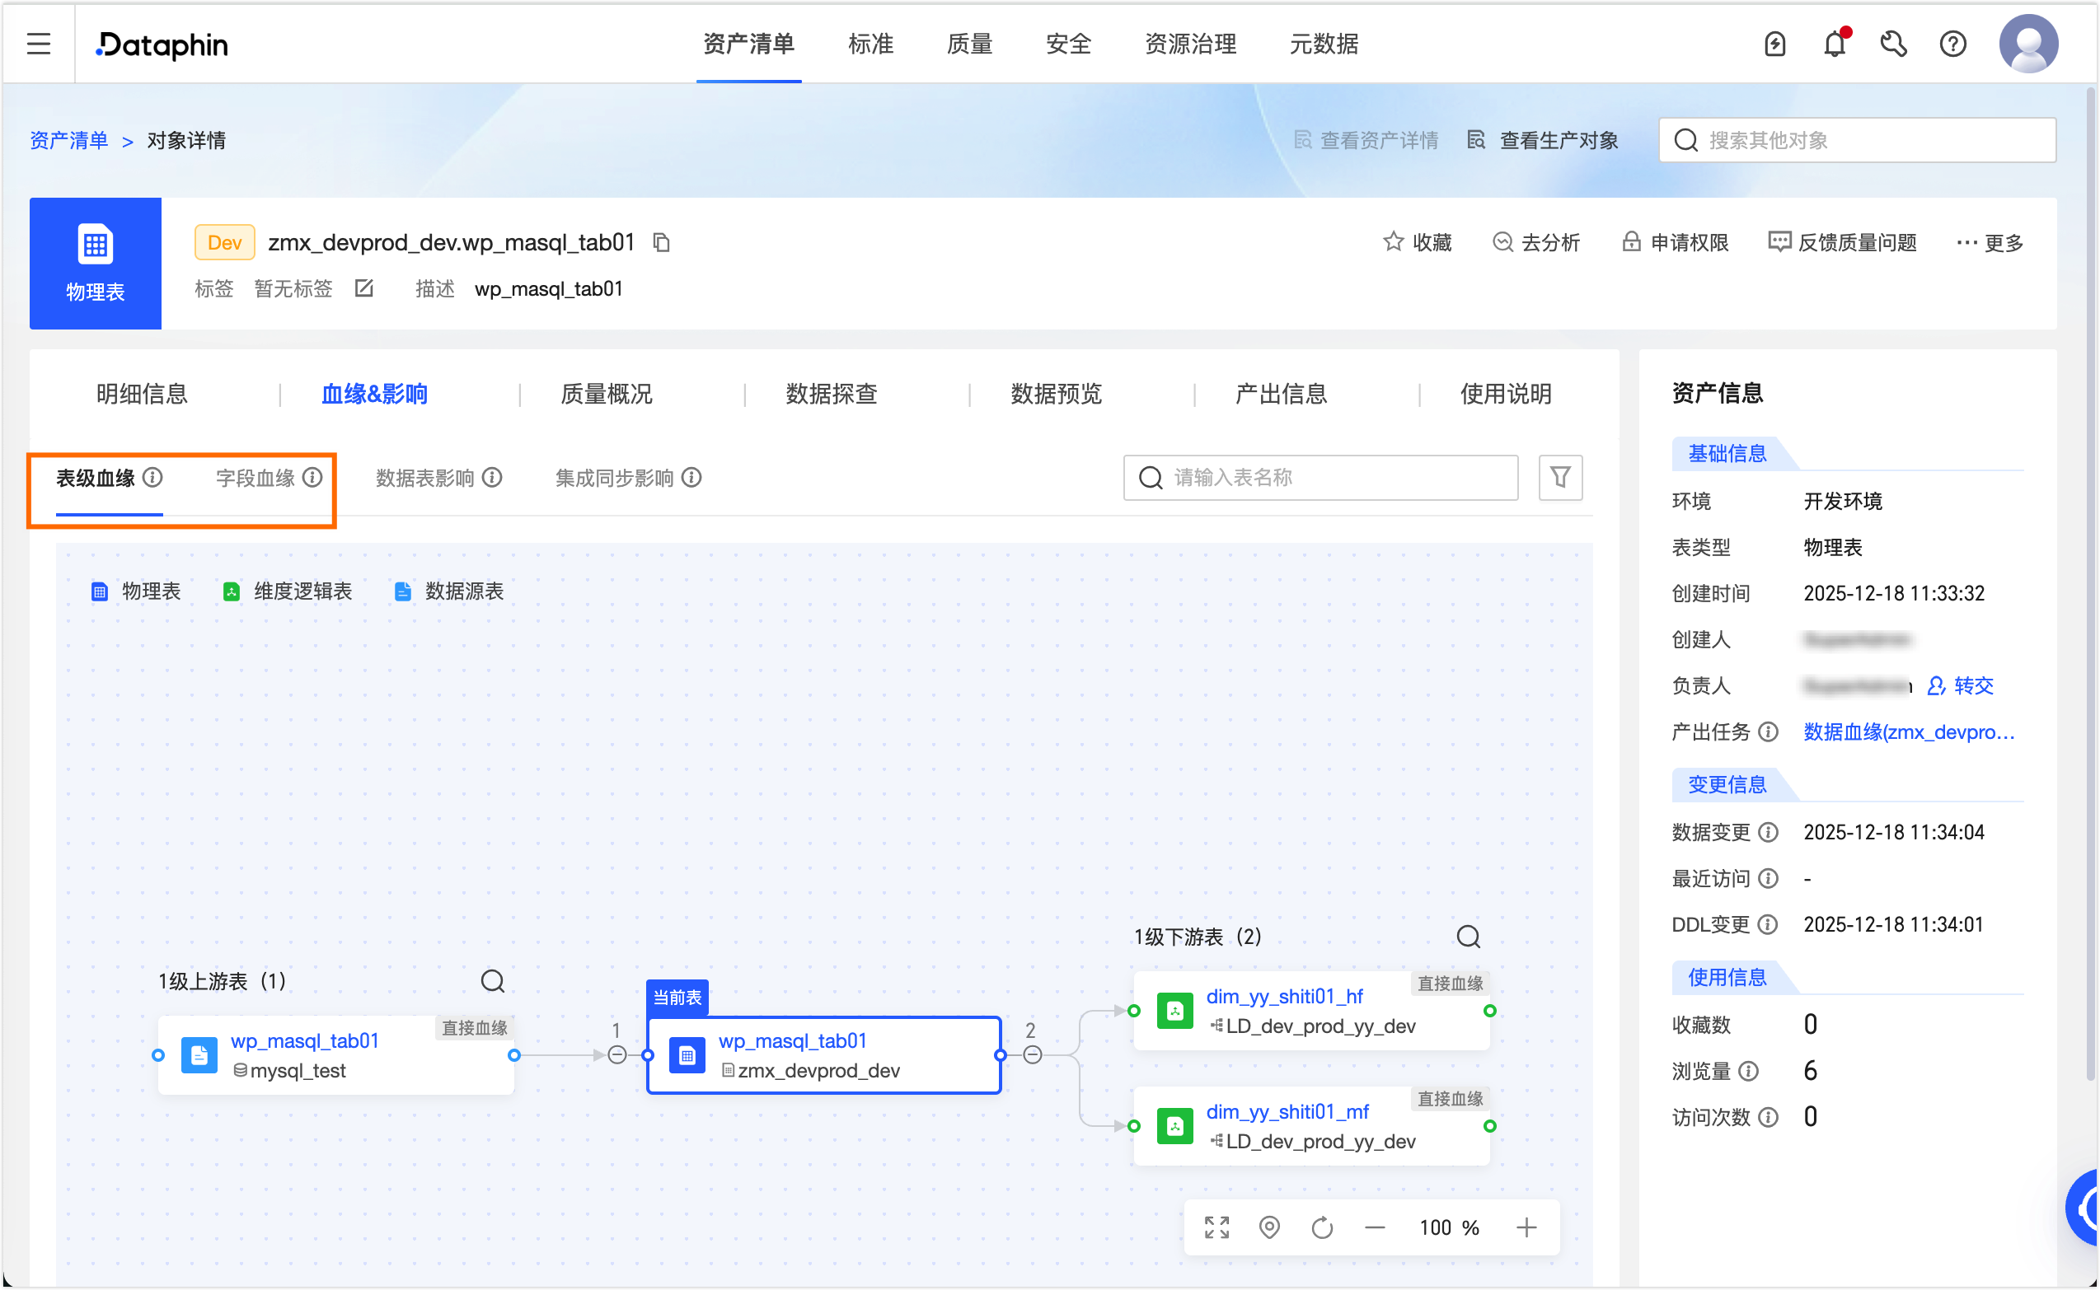Refresh the lineage graph
The width and height of the screenshot is (2100, 1290).
point(1322,1227)
